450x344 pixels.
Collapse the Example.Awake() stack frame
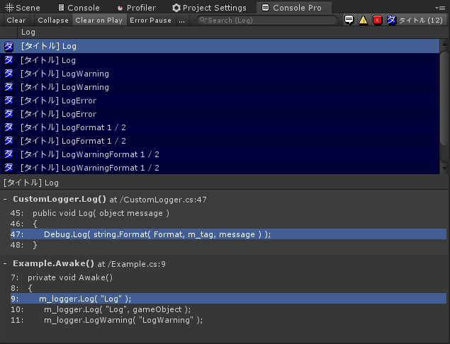[x=5, y=263]
